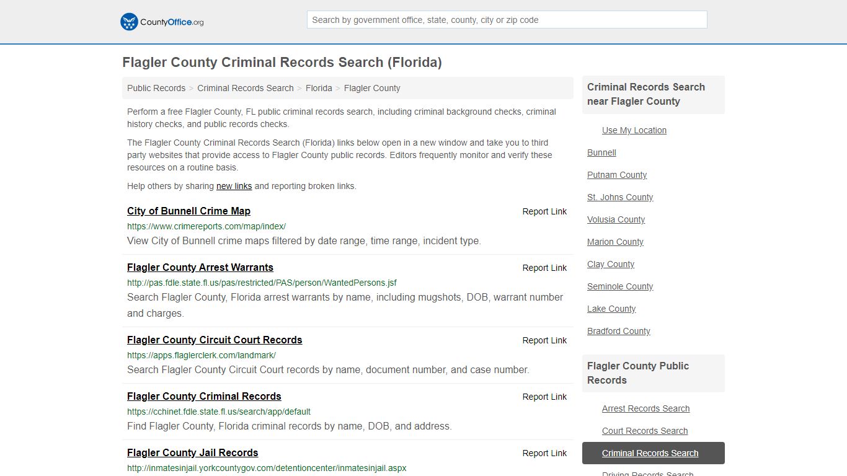Report link for Circuit Court Records
The width and height of the screenshot is (847, 476).
tap(544, 340)
